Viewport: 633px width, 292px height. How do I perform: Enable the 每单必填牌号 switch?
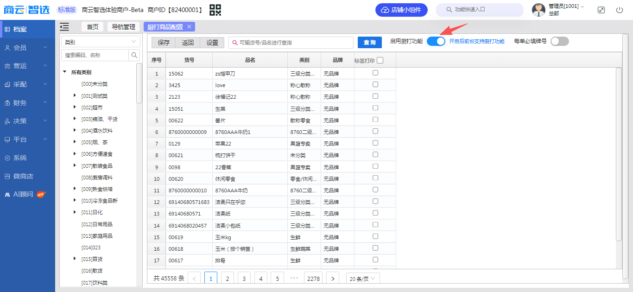[559, 41]
